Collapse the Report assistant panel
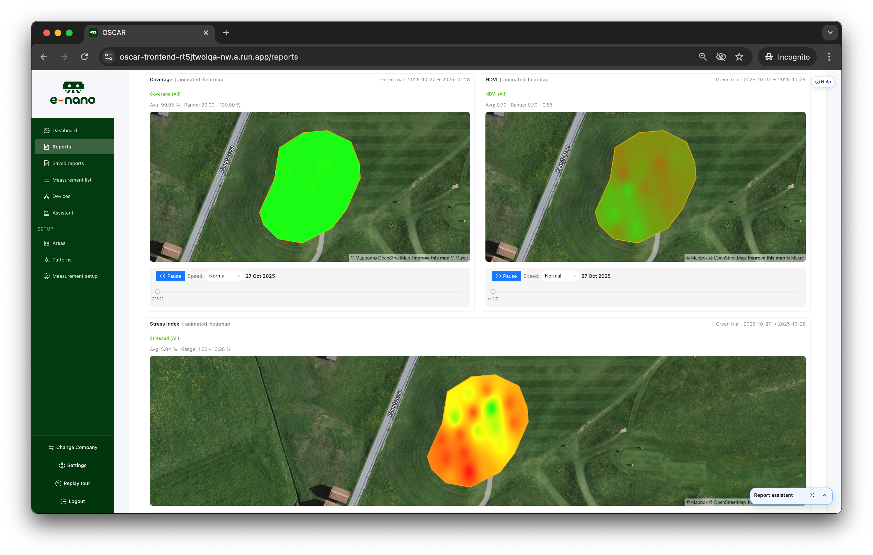 pos(825,496)
